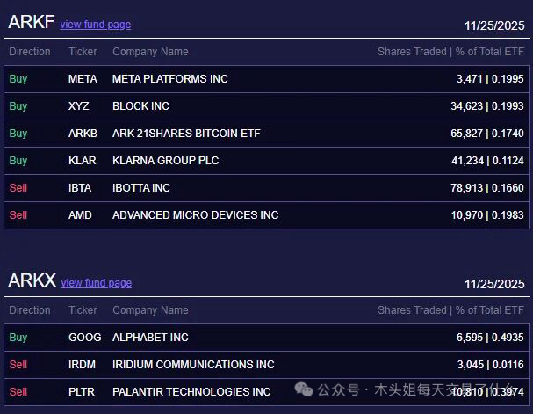
Task: Click the Company Name header in the ARKX table
Action: pos(150,310)
